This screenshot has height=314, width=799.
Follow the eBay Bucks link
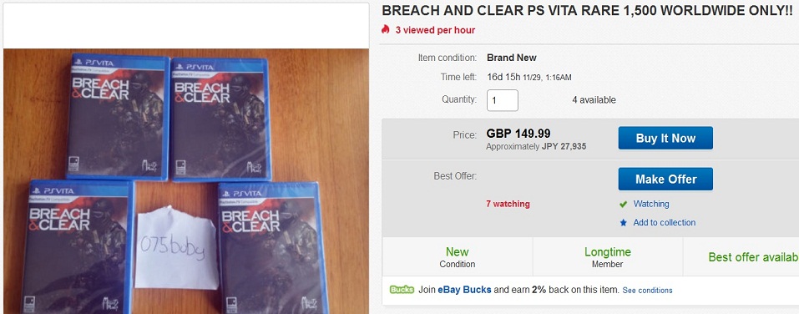(x=464, y=290)
